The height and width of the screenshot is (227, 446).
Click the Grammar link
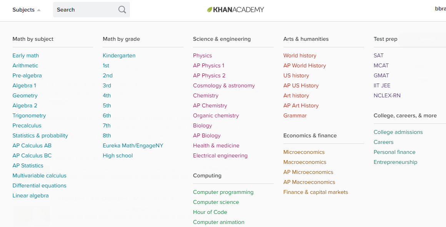pyautogui.click(x=295, y=115)
